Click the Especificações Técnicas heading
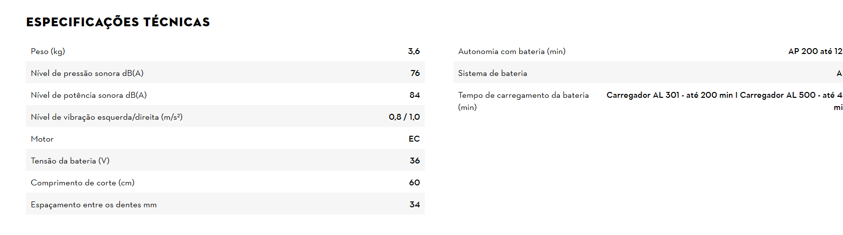 (118, 22)
